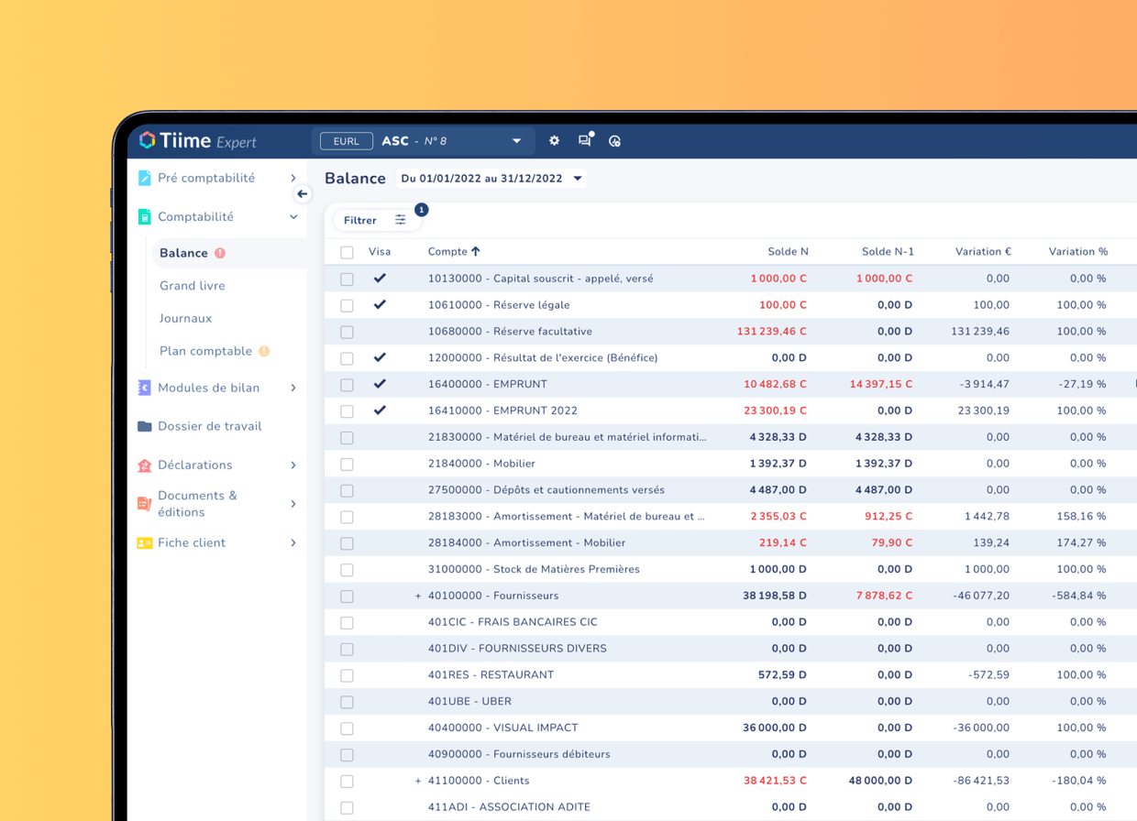1137x821 pixels.
Task: Click the Plan comptable warning link
Action: point(205,351)
